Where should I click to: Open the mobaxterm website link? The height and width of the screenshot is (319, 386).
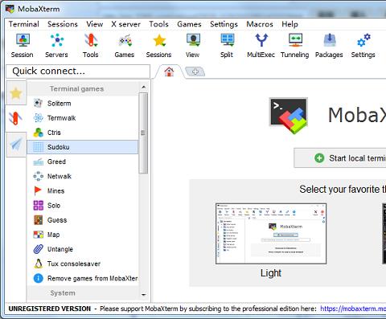[x=353, y=309]
